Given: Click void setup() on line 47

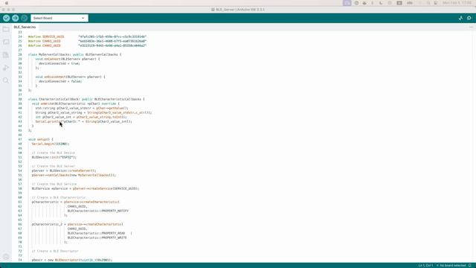Looking at the screenshot, I should (x=41, y=139).
